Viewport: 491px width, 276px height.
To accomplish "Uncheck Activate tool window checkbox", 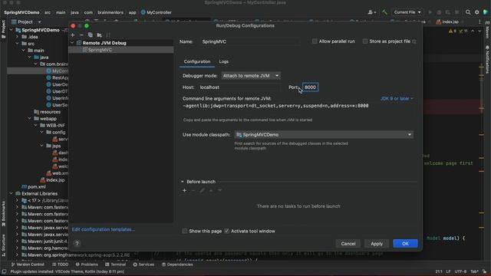I will point(227,231).
